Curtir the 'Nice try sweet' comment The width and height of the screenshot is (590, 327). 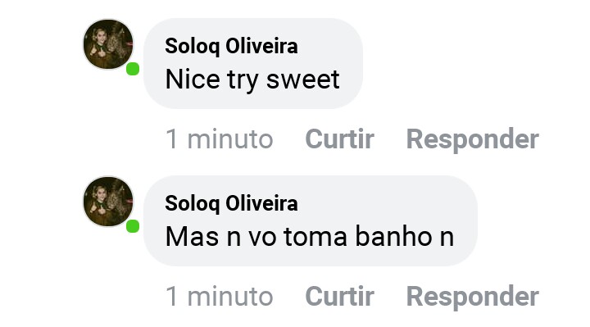click(339, 139)
